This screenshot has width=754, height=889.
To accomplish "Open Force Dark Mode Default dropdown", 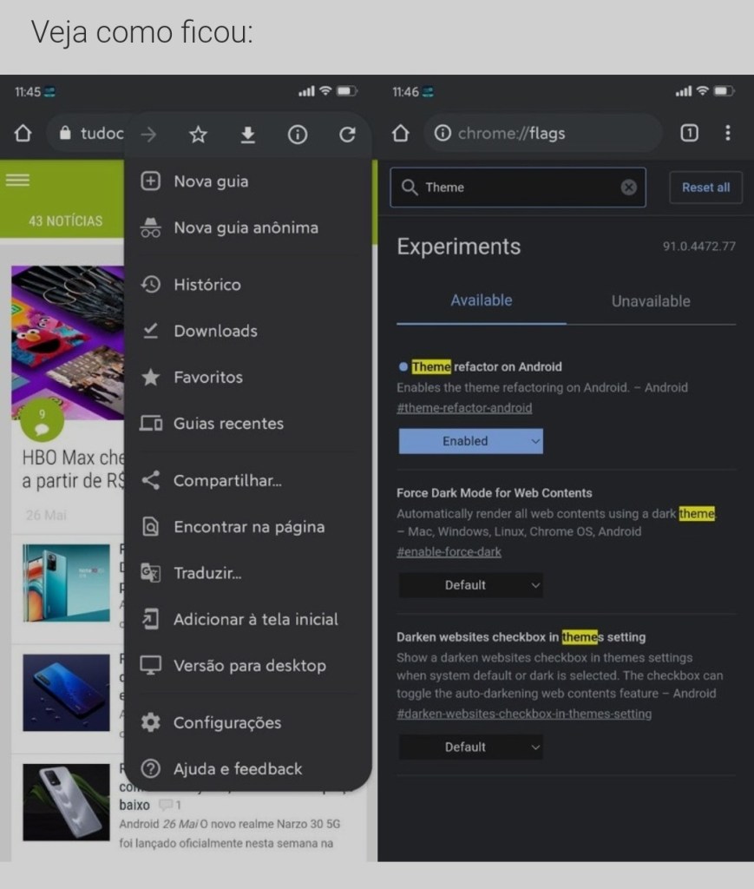I will point(470,585).
